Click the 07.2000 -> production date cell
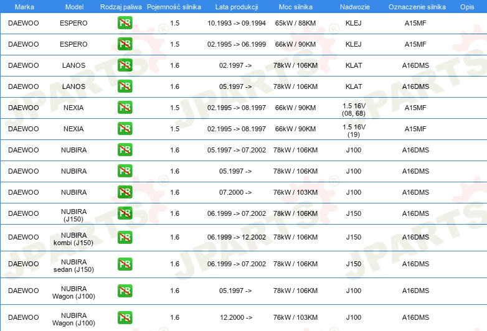Viewport: 487px width, 331px height. pos(235,192)
